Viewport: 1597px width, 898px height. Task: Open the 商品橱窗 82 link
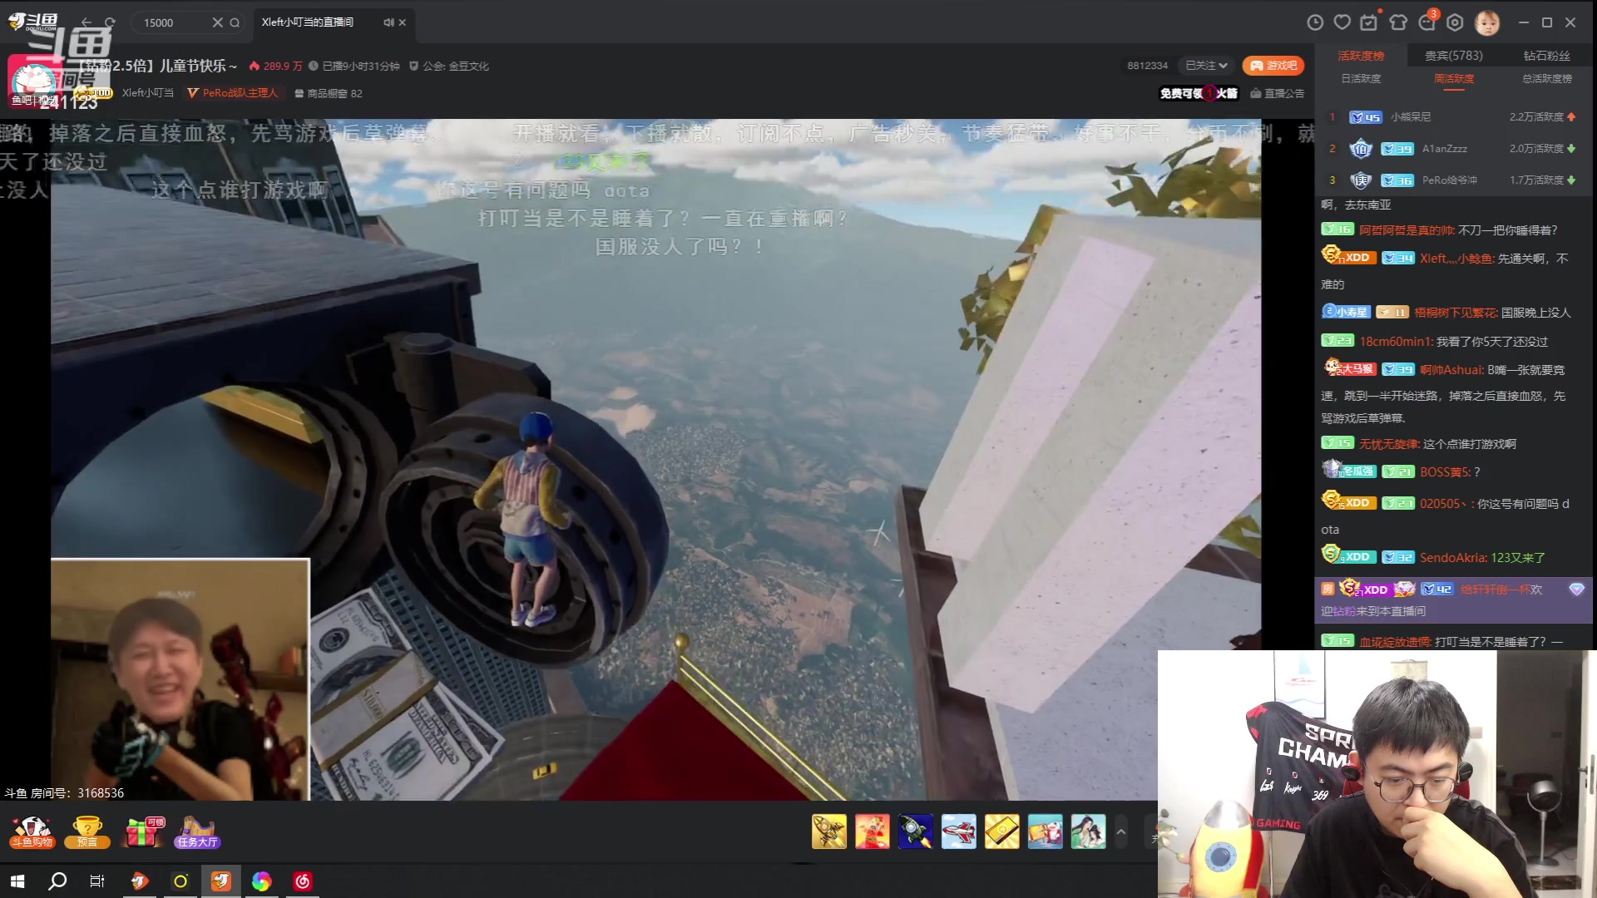point(329,93)
